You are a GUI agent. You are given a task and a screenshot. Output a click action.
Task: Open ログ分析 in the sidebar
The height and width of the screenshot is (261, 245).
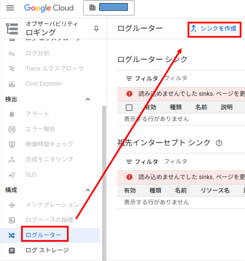[37, 53]
